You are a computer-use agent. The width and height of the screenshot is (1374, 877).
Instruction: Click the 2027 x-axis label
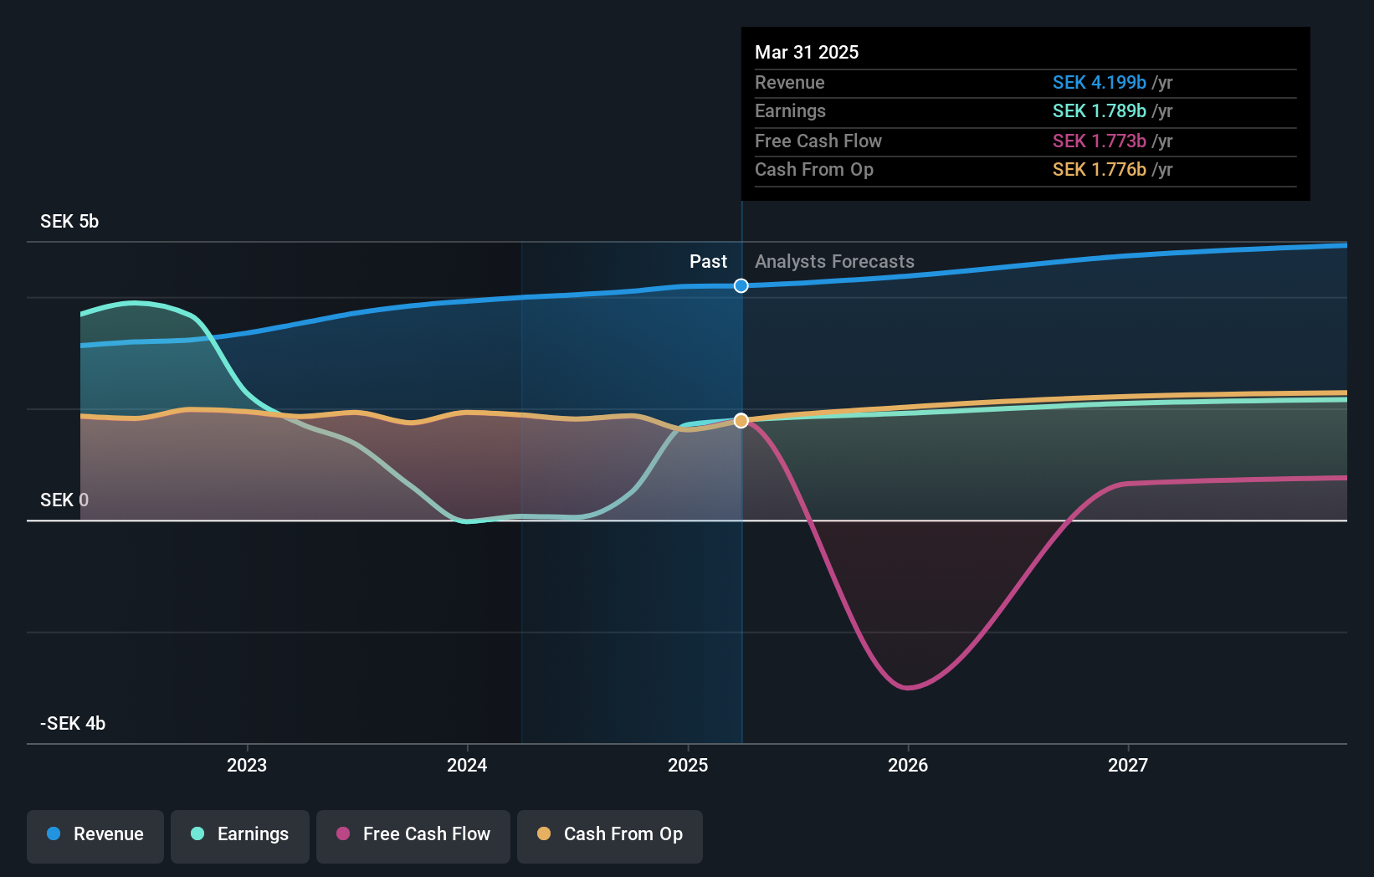[1128, 765]
